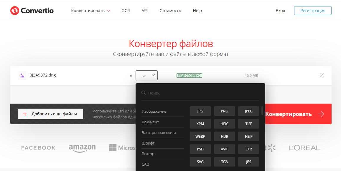Open the Help menu item
341x171 pixels.
(197, 11)
